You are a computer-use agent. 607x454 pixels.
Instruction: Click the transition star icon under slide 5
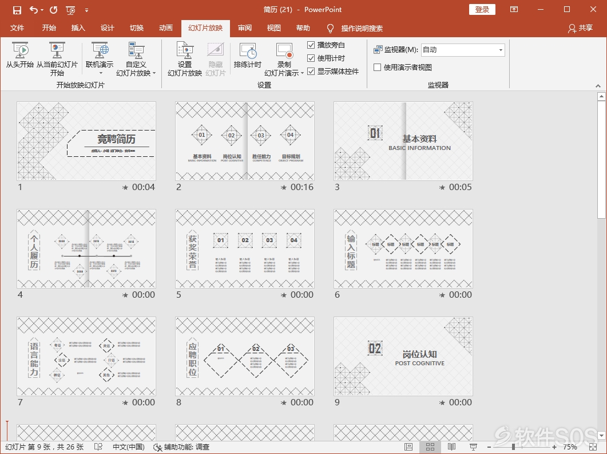pos(284,295)
